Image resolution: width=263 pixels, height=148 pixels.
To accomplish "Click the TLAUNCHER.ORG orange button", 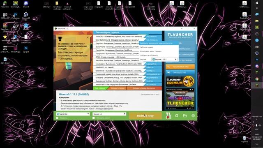I will [180, 67].
